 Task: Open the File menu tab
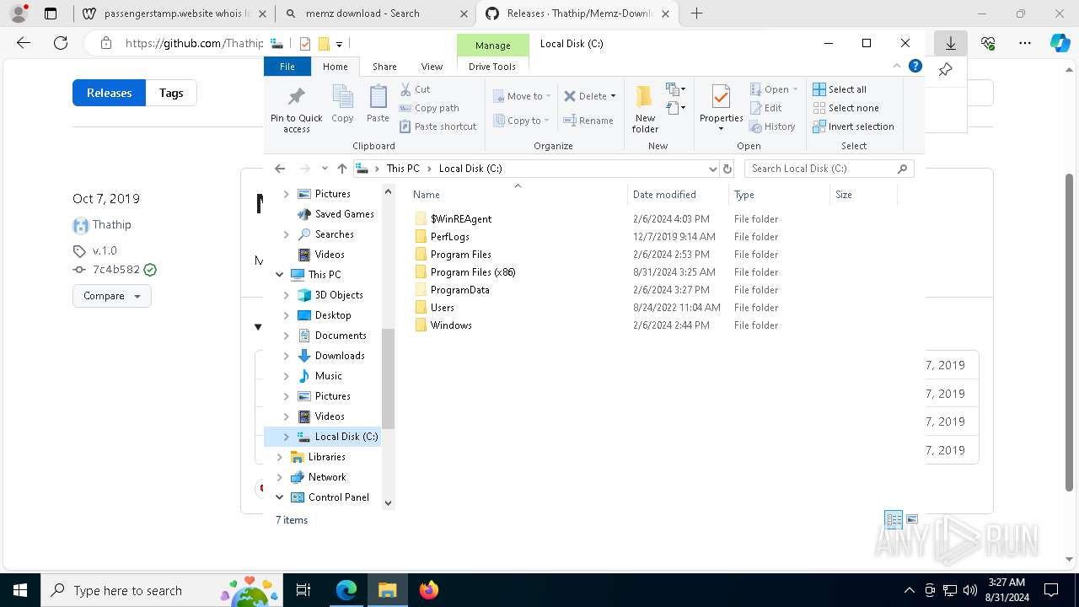tap(287, 67)
